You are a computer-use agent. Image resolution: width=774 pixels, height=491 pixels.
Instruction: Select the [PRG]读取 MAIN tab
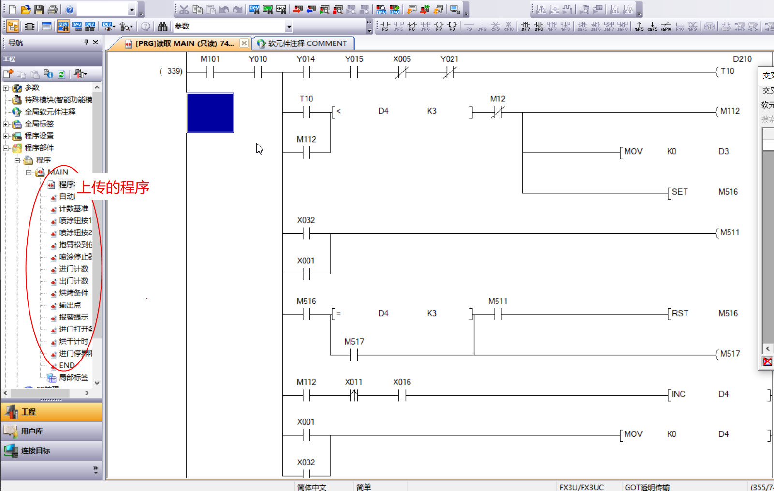pos(180,43)
